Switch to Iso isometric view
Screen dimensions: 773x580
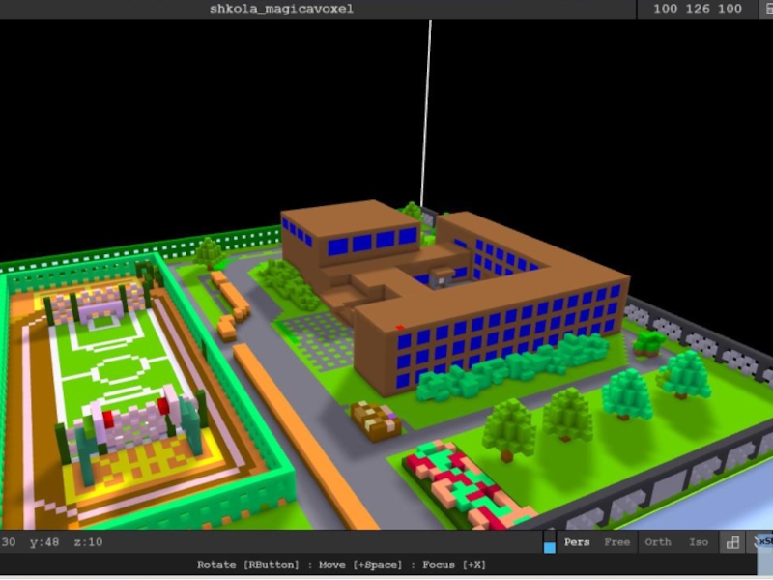pyautogui.click(x=699, y=542)
